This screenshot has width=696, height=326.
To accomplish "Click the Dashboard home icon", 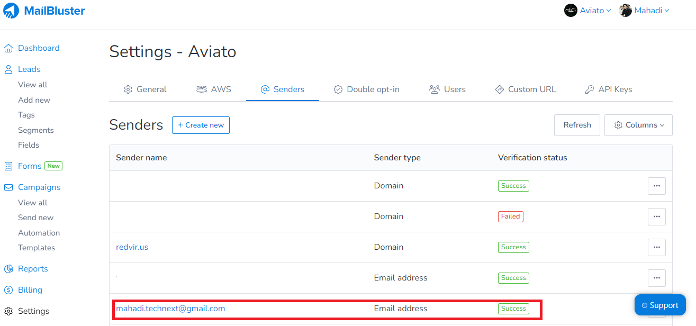I will pyautogui.click(x=8, y=48).
